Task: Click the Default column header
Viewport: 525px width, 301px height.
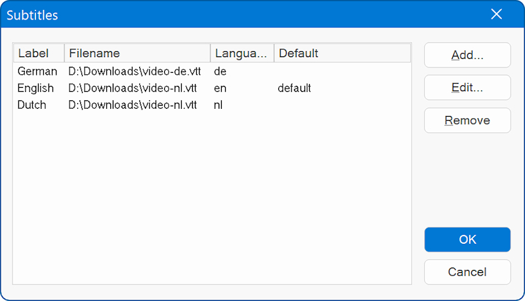Action: (x=341, y=53)
